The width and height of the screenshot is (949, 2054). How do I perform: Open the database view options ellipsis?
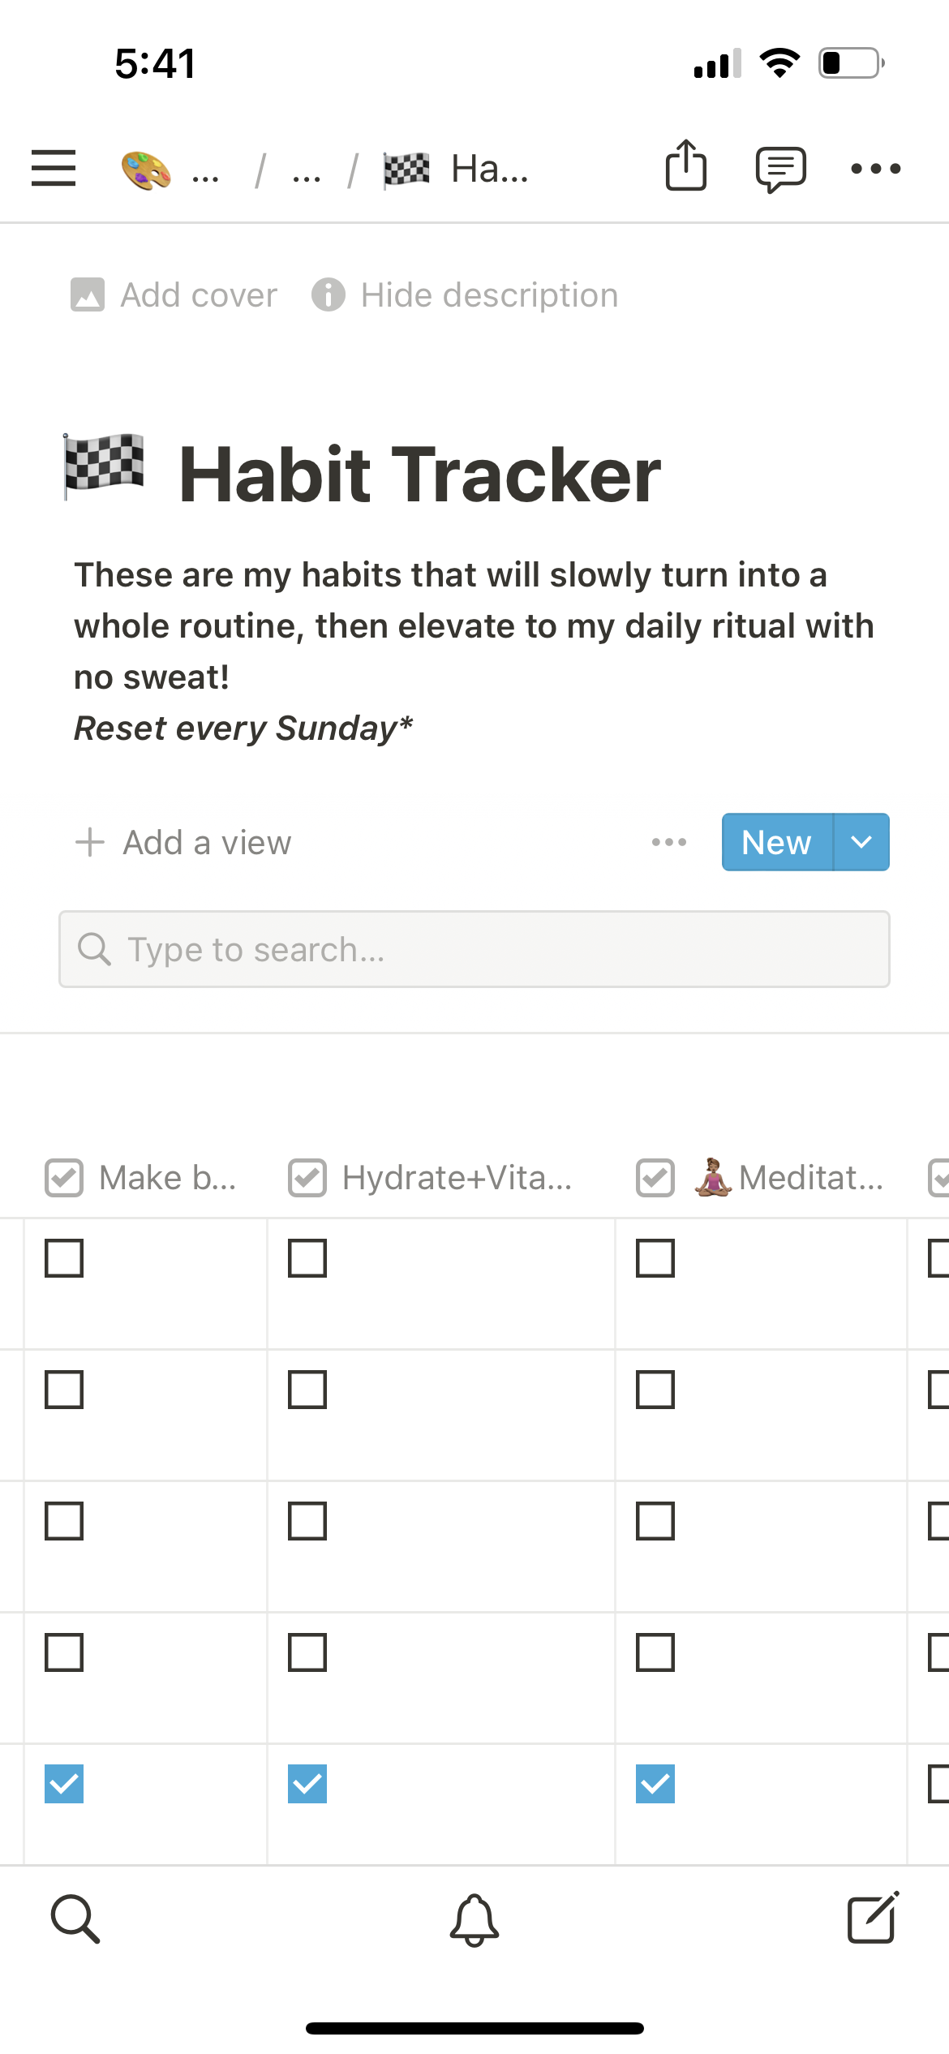pyautogui.click(x=669, y=842)
